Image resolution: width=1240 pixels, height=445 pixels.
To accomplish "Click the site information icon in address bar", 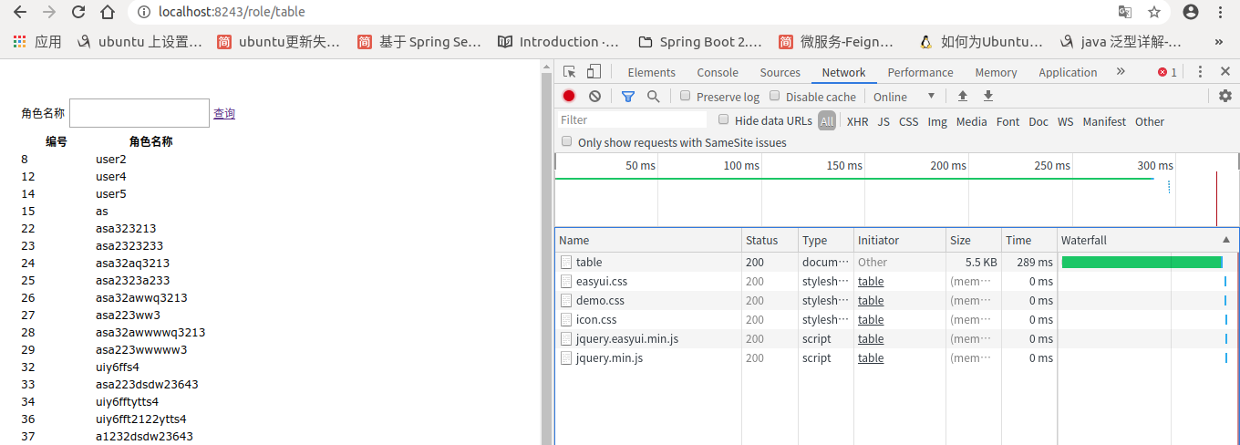I will coord(144,12).
